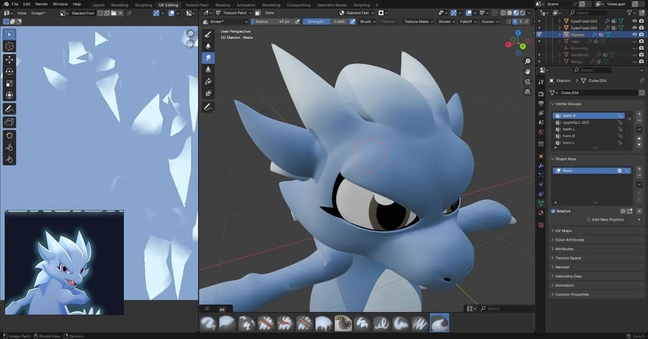
Task: Add a new vertex group with the plus button
Action: click(x=639, y=114)
